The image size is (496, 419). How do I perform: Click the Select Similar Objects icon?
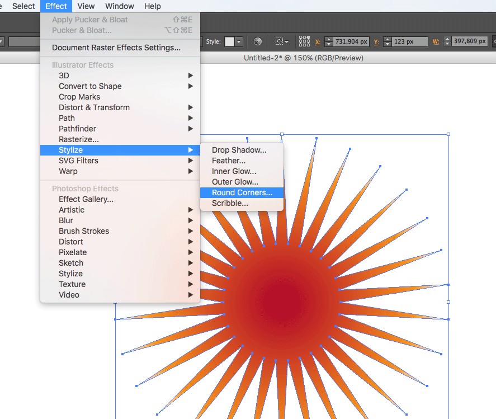(280, 41)
